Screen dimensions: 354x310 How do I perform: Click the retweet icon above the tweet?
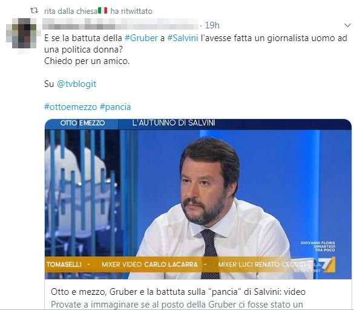[34, 10]
